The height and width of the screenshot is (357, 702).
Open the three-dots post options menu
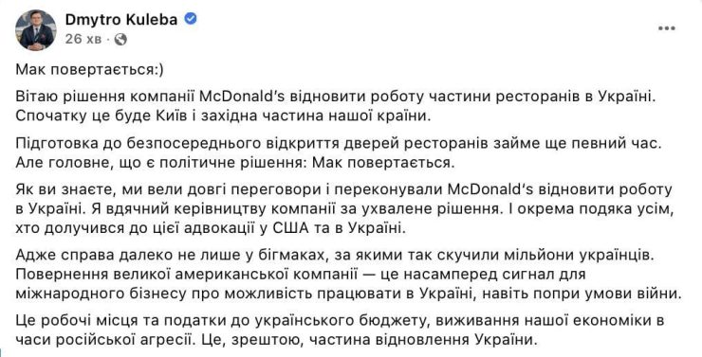pos(666,28)
